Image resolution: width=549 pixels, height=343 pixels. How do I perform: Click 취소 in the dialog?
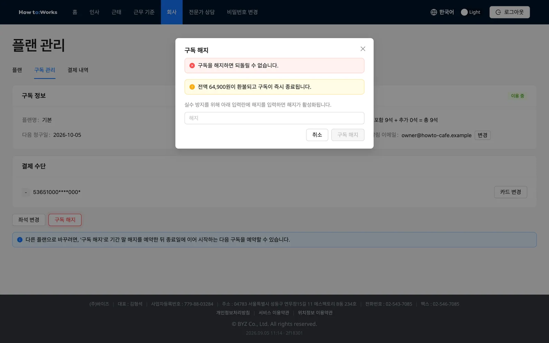[317, 135]
